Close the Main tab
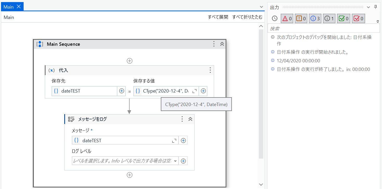 click(x=18, y=7)
